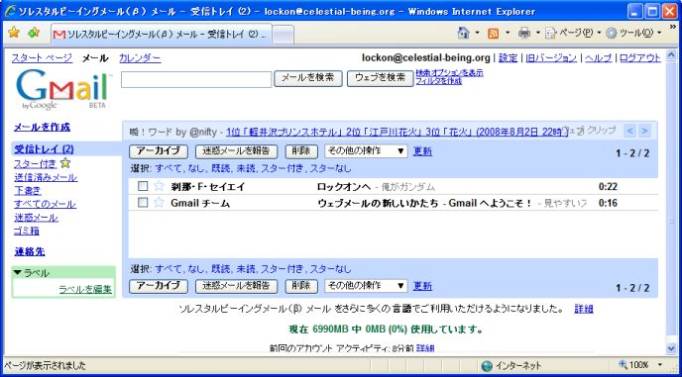Open 送信済みメール folder
682x377 pixels.
46,177
